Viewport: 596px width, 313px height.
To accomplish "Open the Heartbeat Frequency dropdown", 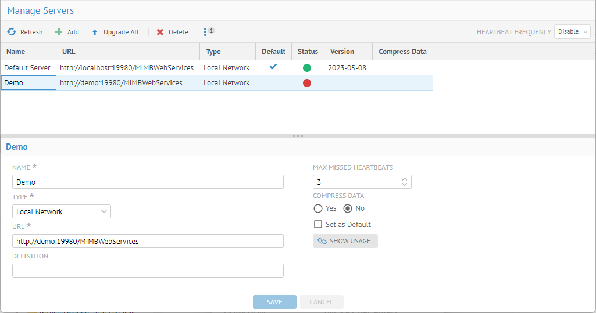I will tap(572, 32).
